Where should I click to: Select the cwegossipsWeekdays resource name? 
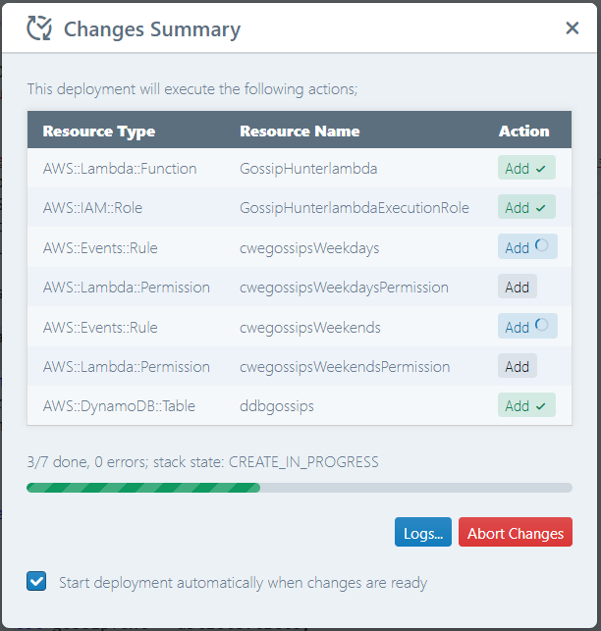[x=309, y=248]
